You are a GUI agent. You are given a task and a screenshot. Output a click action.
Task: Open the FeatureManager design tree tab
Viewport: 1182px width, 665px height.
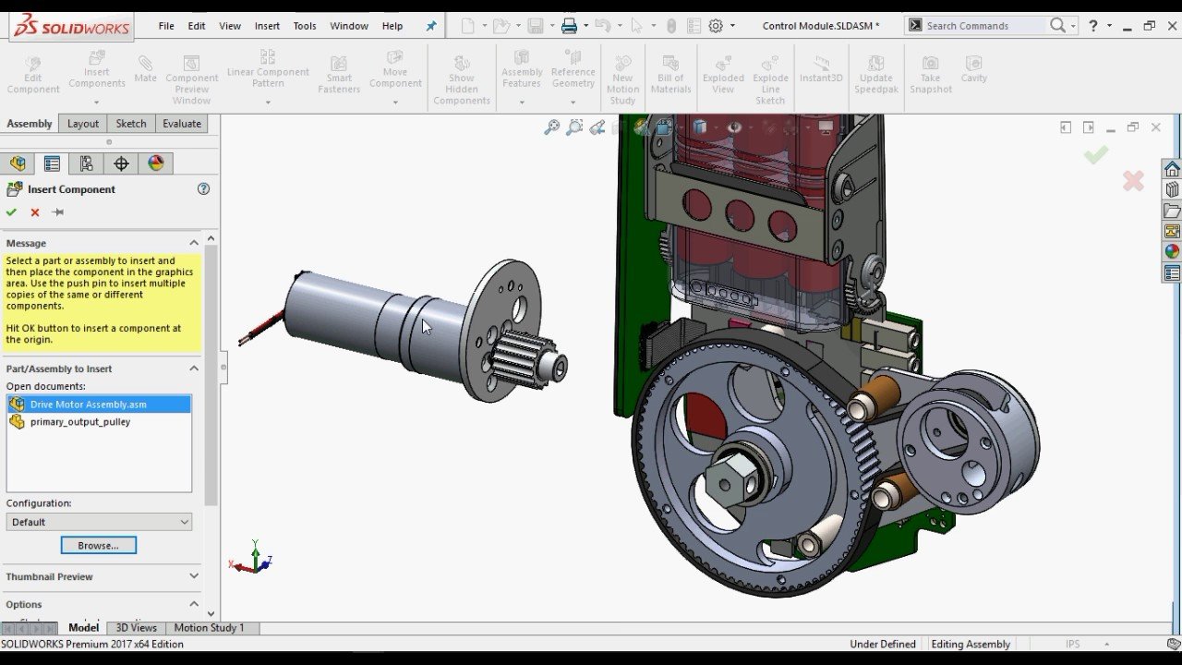[18, 163]
